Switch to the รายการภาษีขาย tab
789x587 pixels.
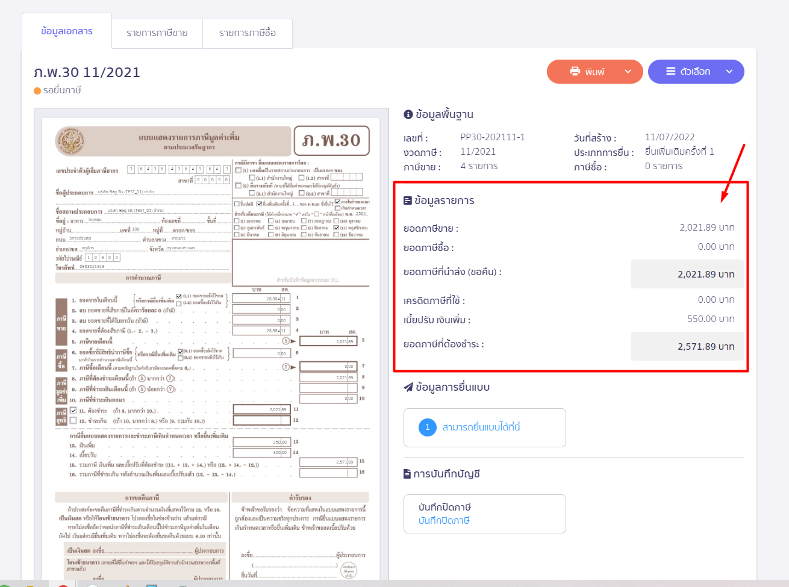pyautogui.click(x=157, y=33)
